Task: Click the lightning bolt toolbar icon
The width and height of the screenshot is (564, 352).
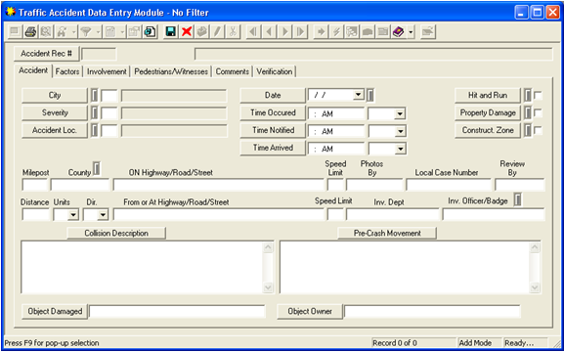Action: click(x=336, y=32)
